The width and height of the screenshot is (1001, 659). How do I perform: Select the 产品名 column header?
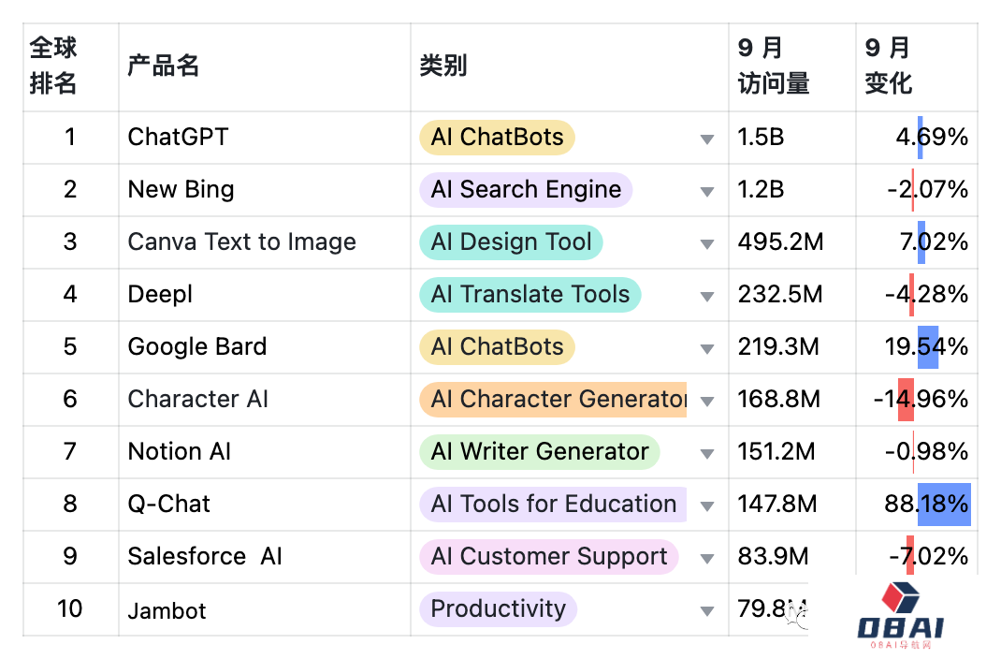pos(164,66)
